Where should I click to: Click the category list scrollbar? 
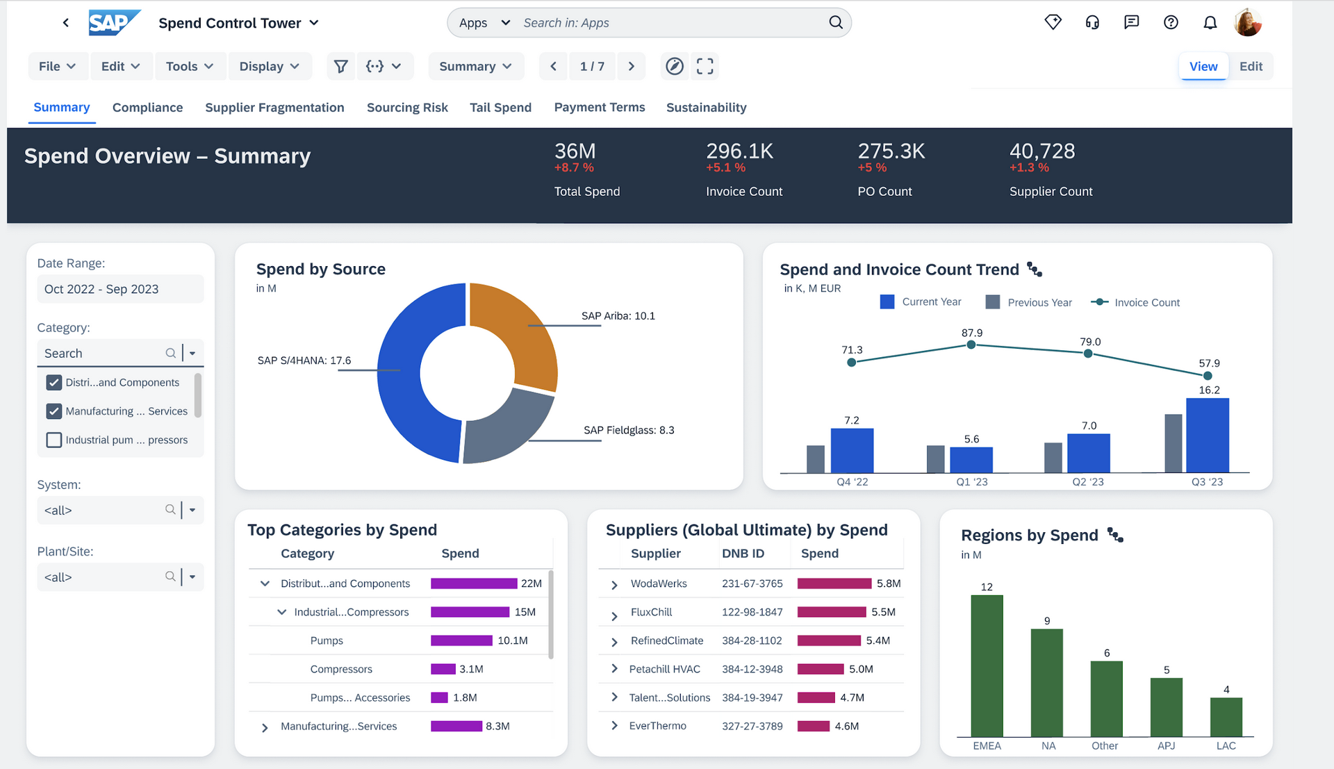point(198,395)
